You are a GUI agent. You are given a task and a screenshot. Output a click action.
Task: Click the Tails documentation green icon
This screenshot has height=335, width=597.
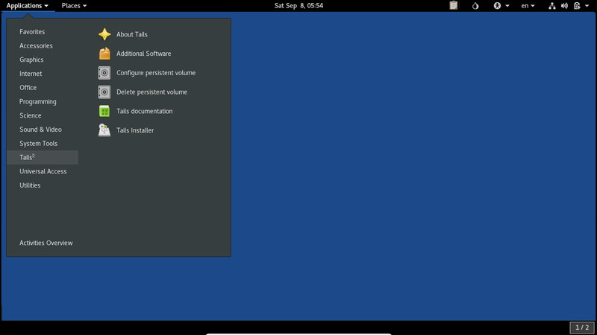pos(104,111)
